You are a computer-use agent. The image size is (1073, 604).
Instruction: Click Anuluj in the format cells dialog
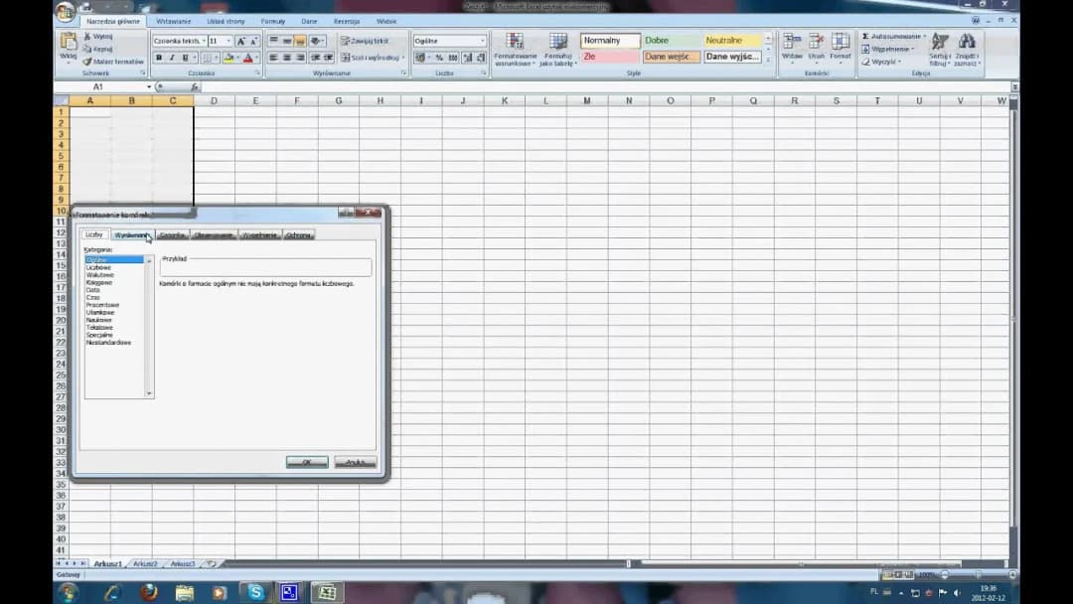[x=355, y=462]
